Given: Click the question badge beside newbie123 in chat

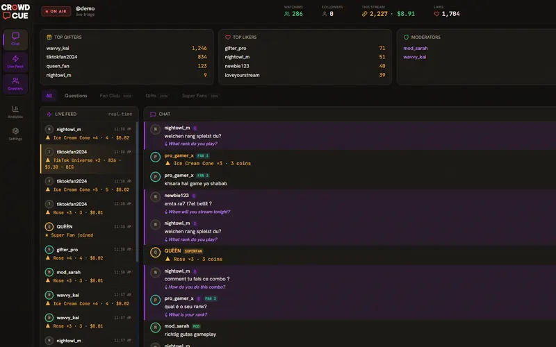Looking at the screenshot, I should coord(194,196).
